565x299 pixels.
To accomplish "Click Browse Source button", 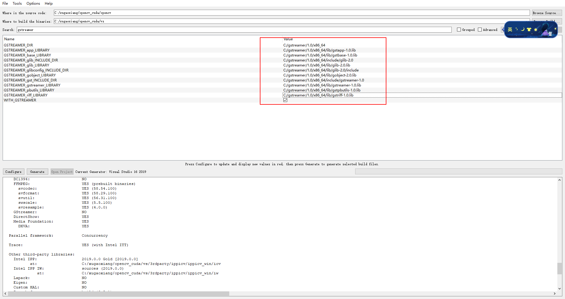I will (x=547, y=13).
